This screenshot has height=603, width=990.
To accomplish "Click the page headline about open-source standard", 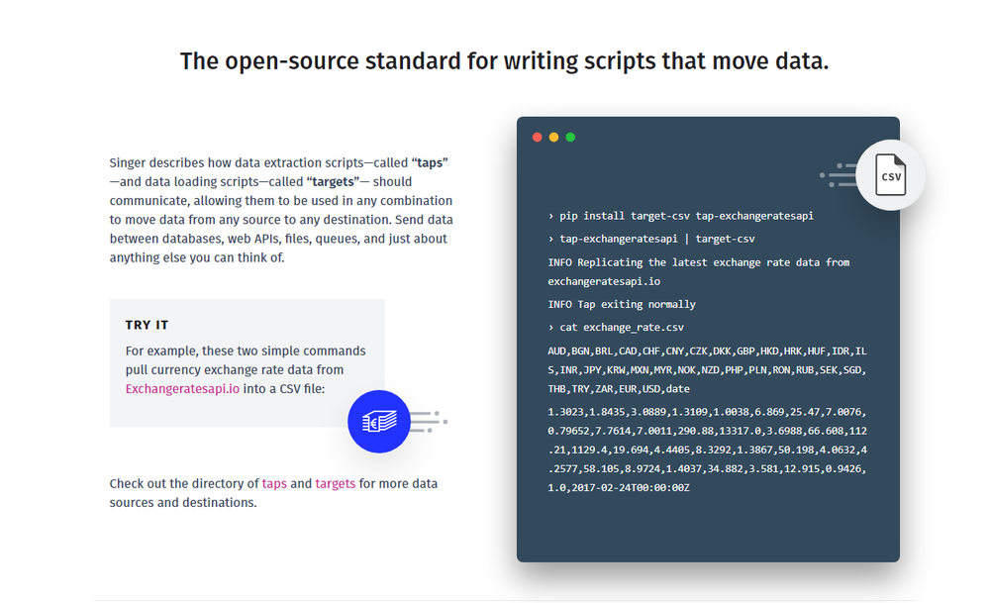I will point(504,61).
